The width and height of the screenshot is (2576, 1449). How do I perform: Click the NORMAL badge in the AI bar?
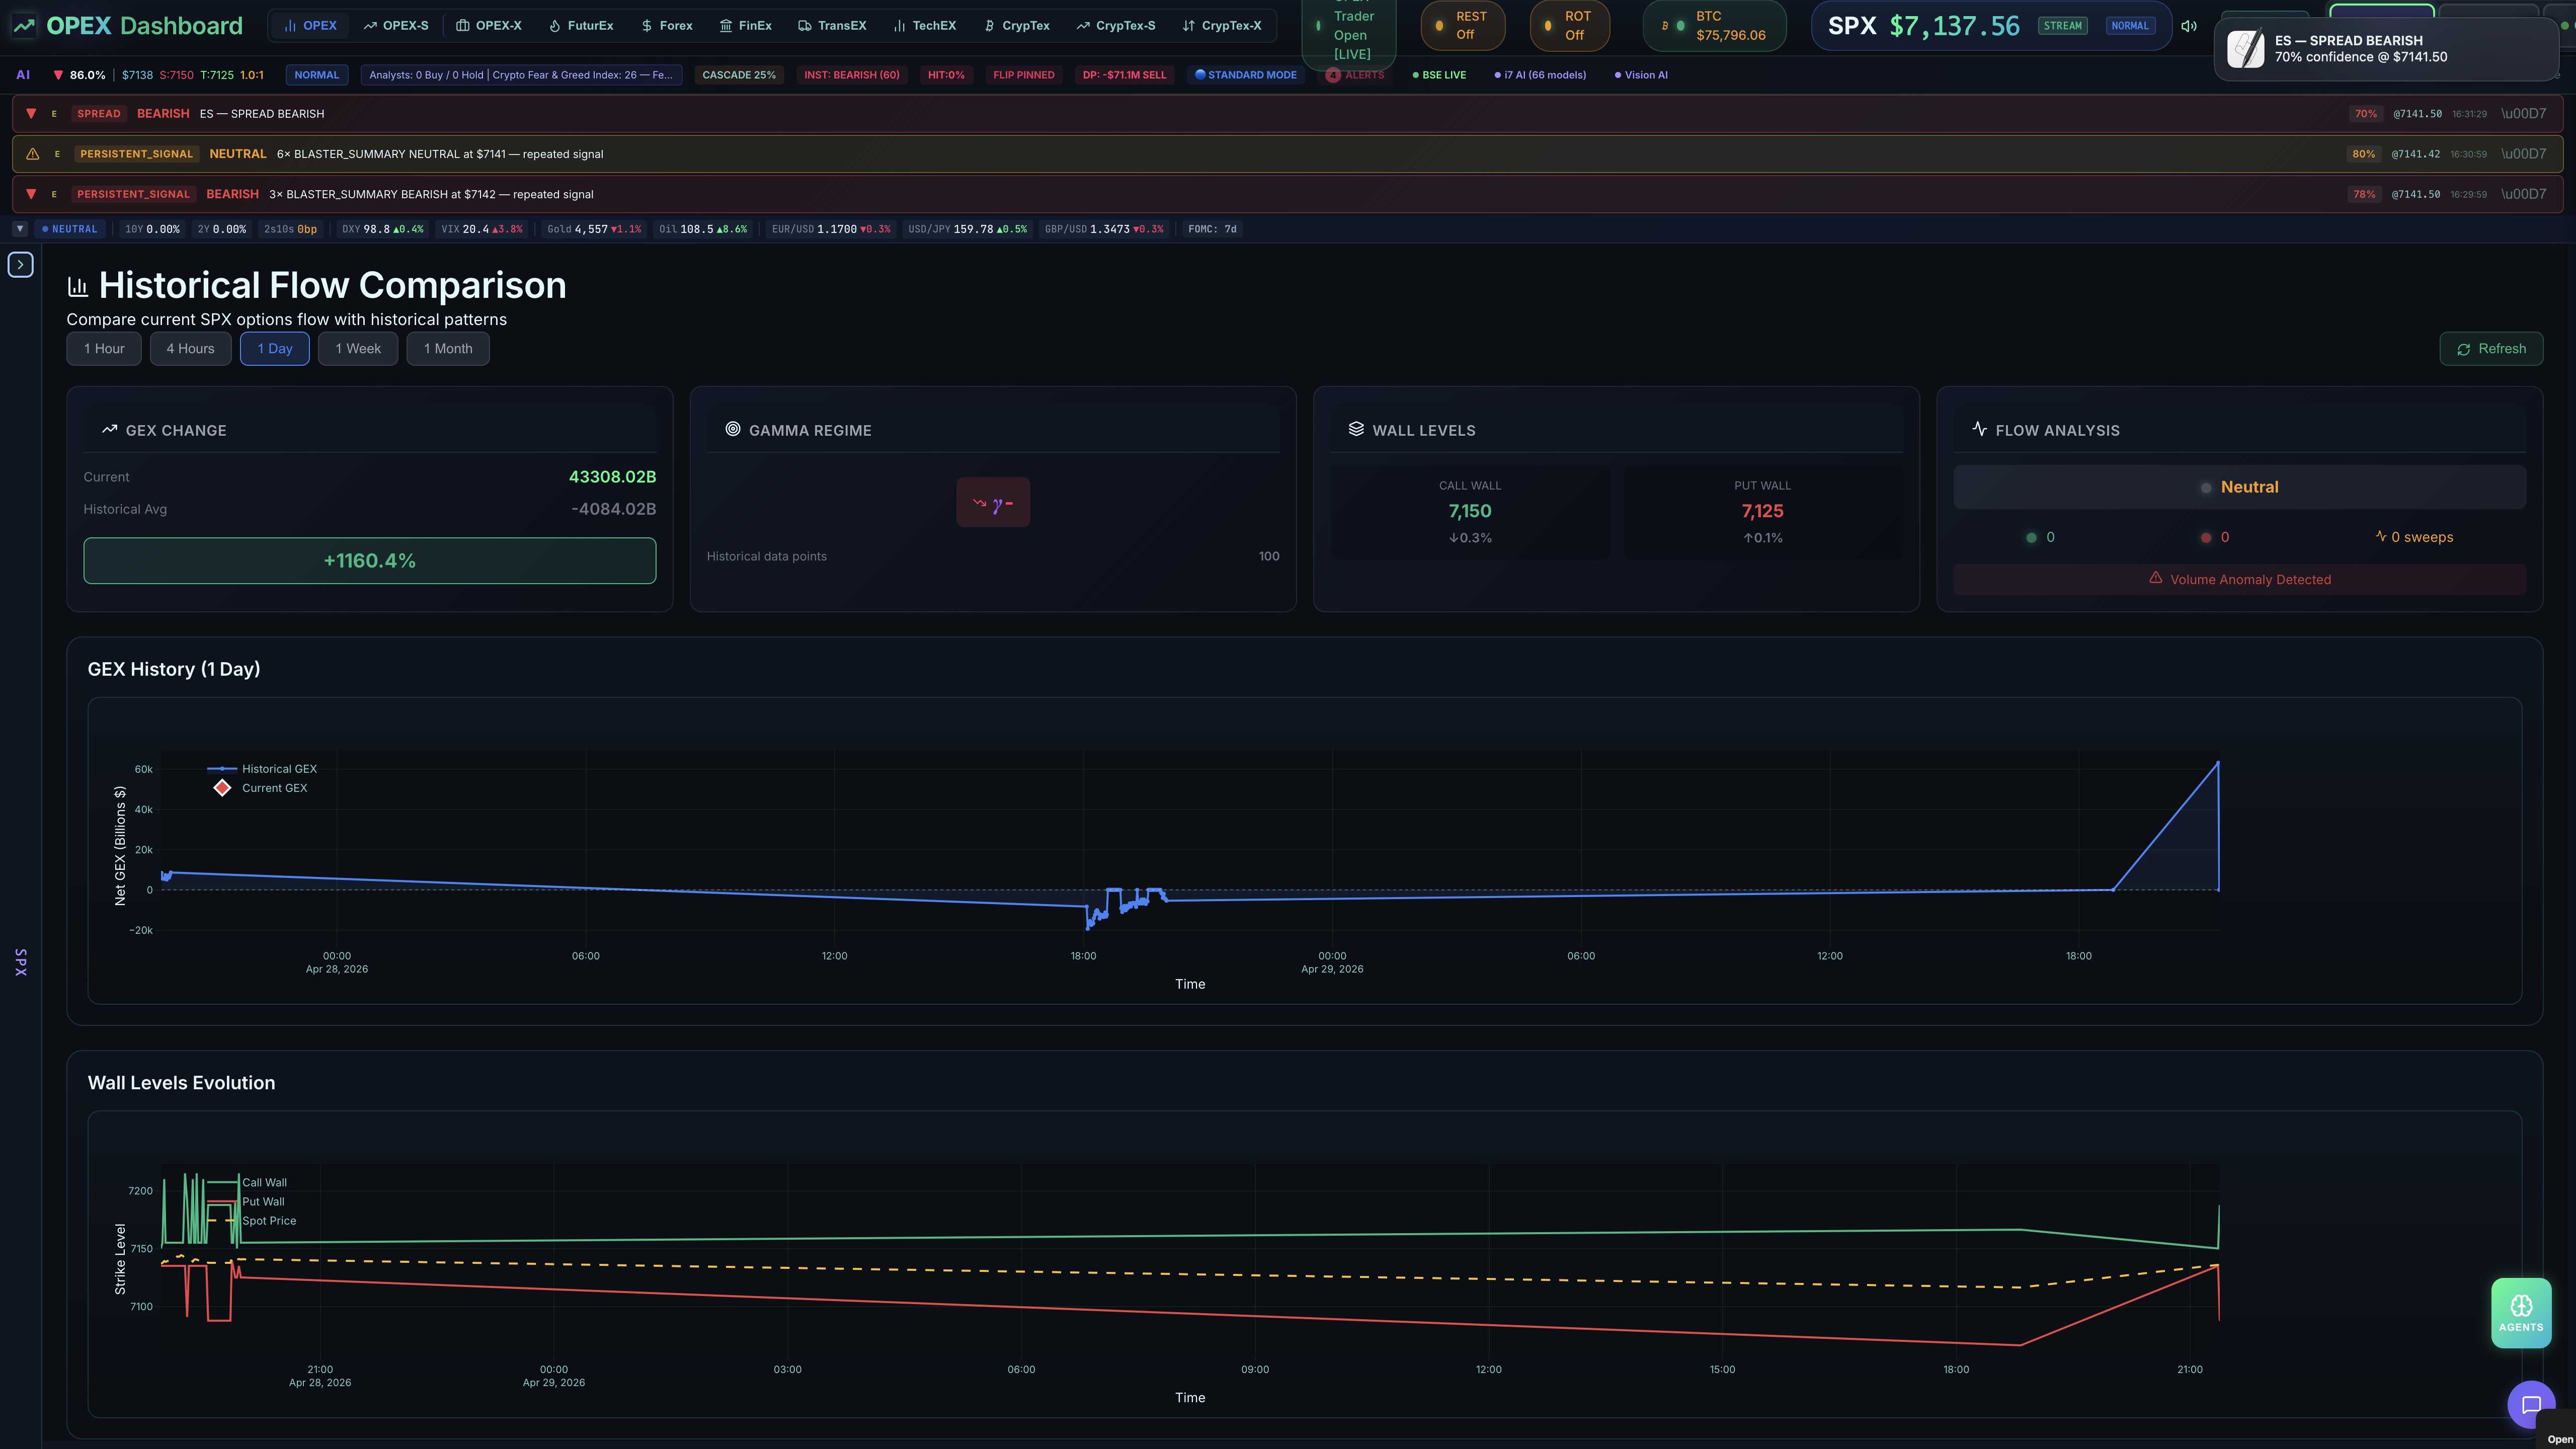317,75
